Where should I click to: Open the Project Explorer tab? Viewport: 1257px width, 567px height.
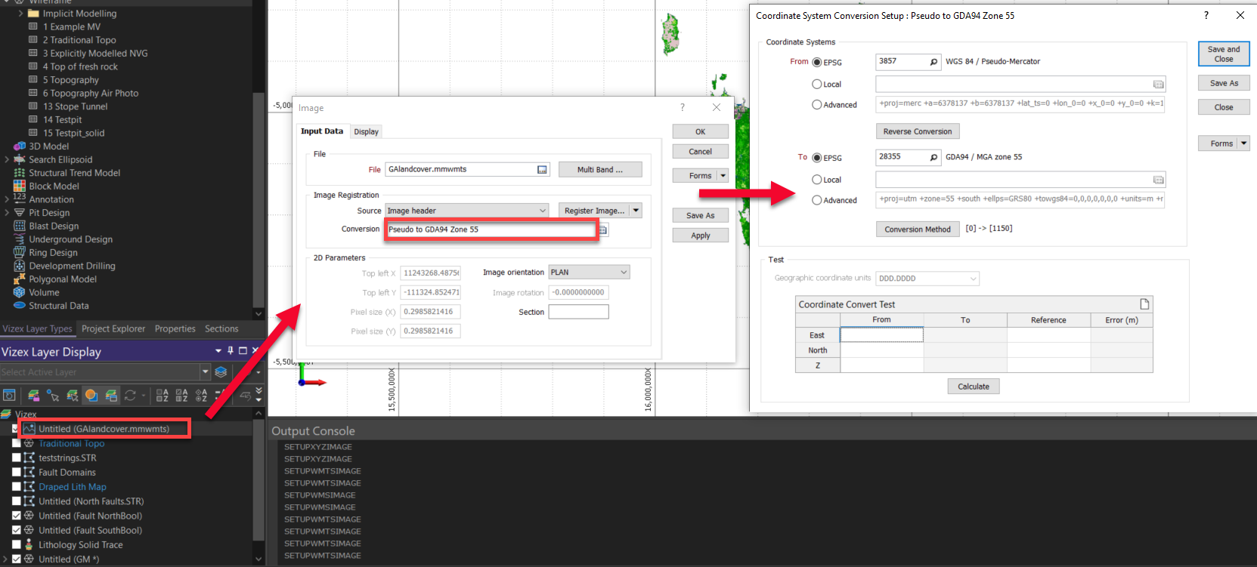point(113,329)
